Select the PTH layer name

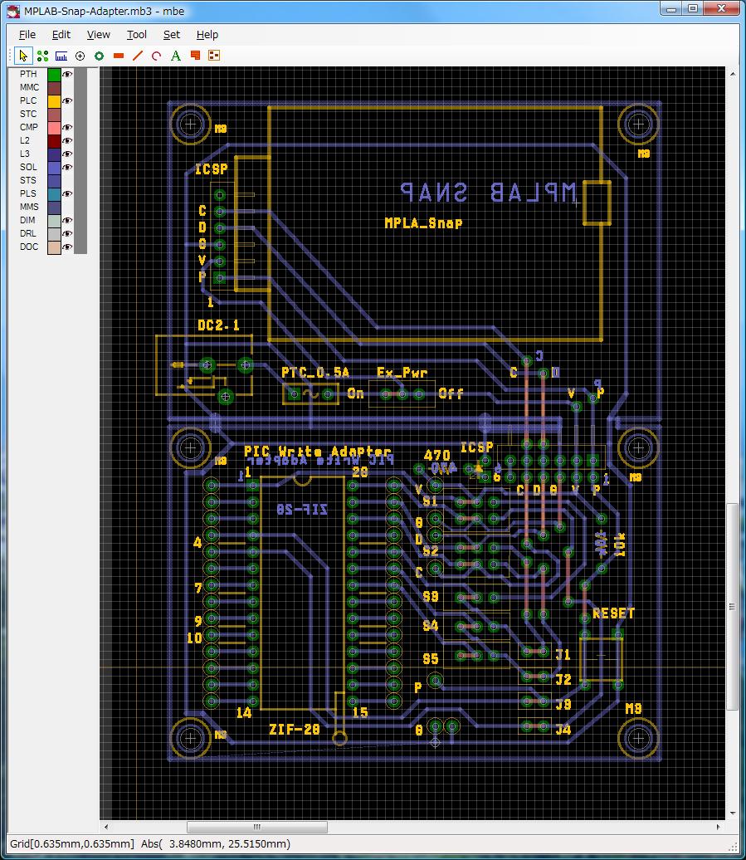28,74
